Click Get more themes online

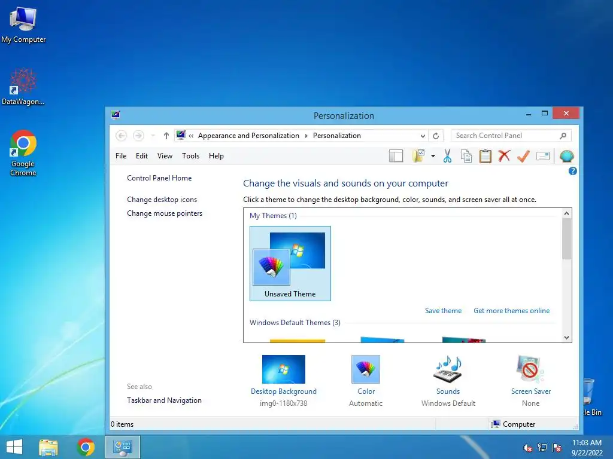point(511,311)
